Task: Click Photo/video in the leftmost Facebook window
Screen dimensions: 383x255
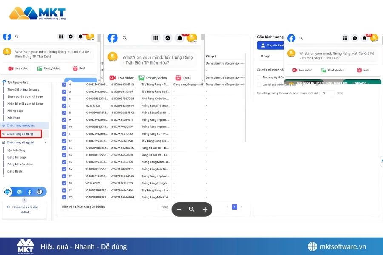Action: tap(48, 68)
